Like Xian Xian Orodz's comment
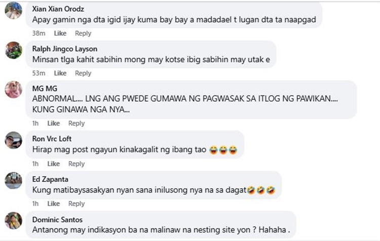The height and width of the screenshot is (241, 380). (60, 33)
